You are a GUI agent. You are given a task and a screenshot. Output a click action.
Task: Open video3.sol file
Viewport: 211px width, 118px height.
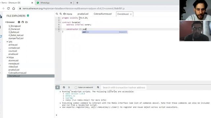click(x=13, y=67)
